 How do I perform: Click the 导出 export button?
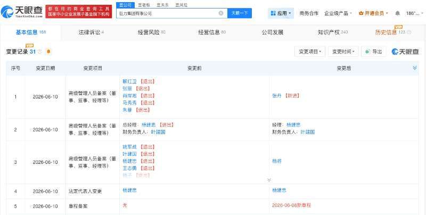point(374,52)
